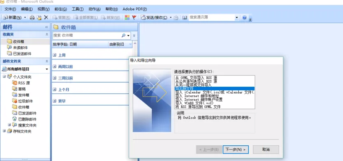The height and width of the screenshot is (161, 343).
Task: Open the 搜索通讯簿 dropdown arrow
Action: [237, 17]
